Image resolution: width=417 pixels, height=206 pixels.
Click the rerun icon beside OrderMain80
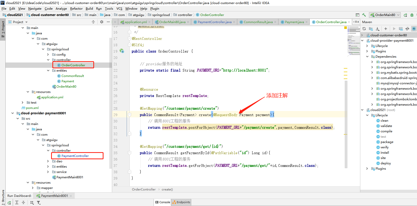click(x=405, y=15)
